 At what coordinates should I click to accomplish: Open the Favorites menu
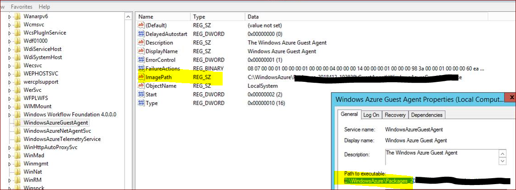coord(21,7)
